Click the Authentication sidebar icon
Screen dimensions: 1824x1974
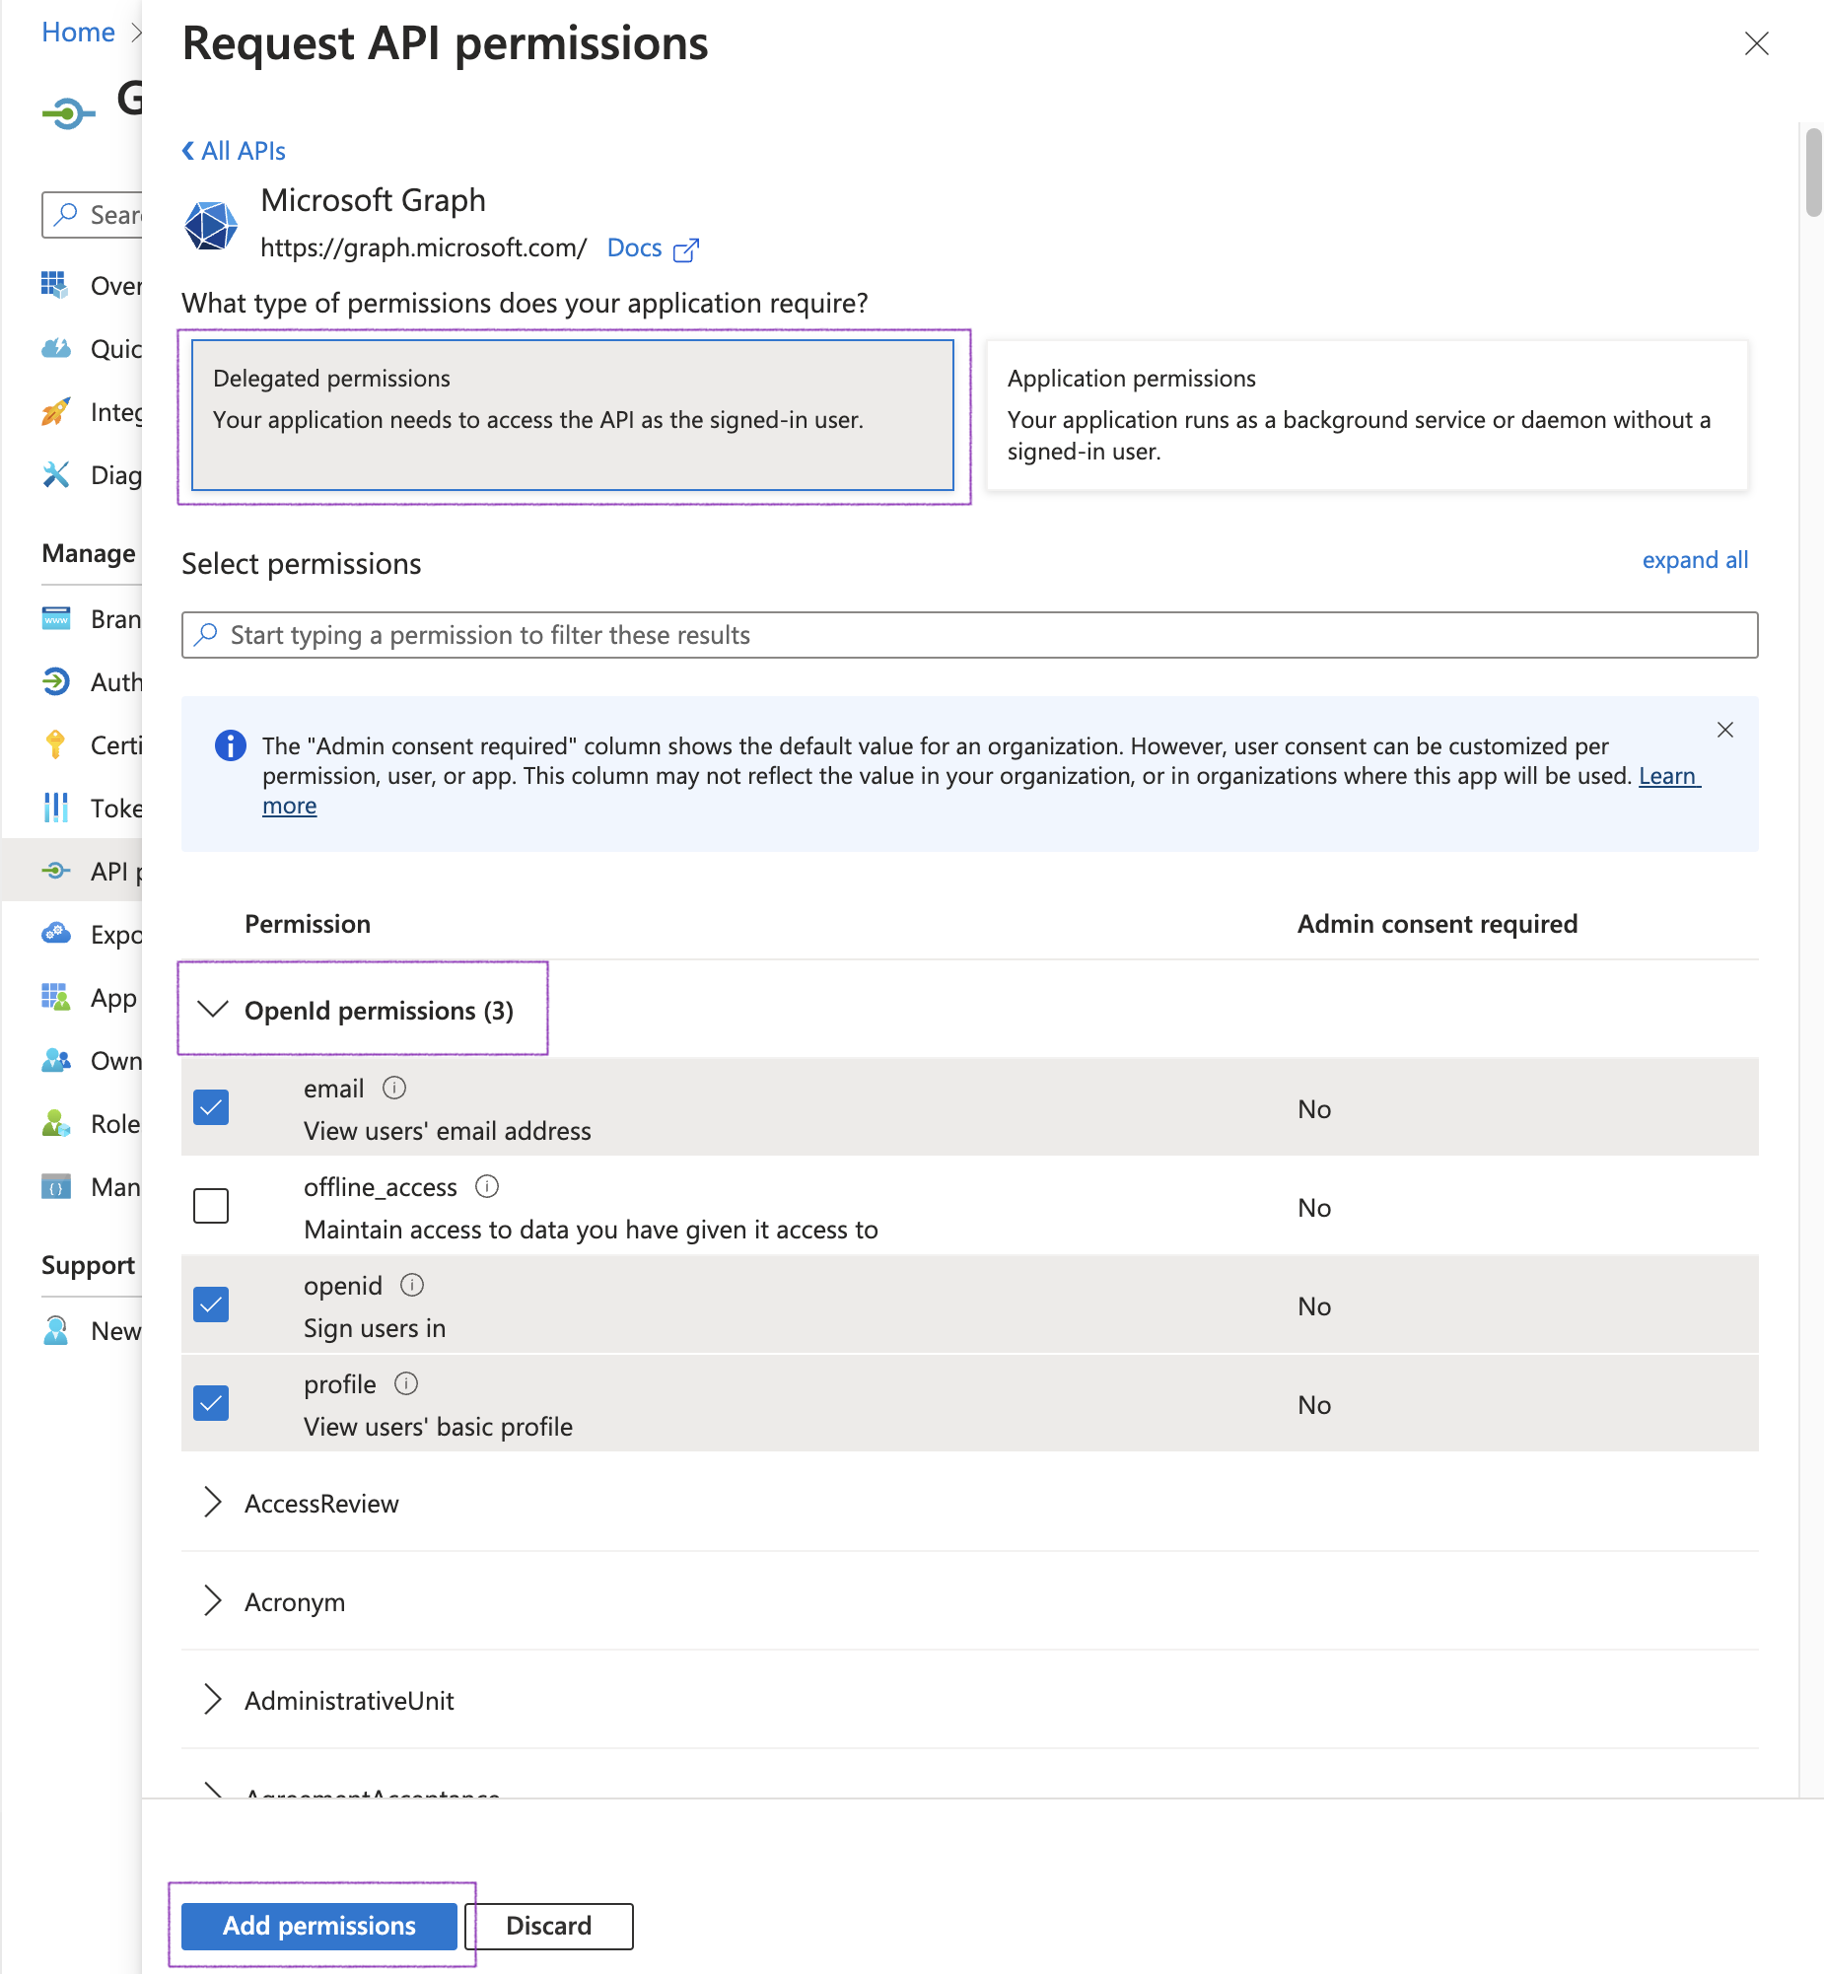tap(56, 682)
